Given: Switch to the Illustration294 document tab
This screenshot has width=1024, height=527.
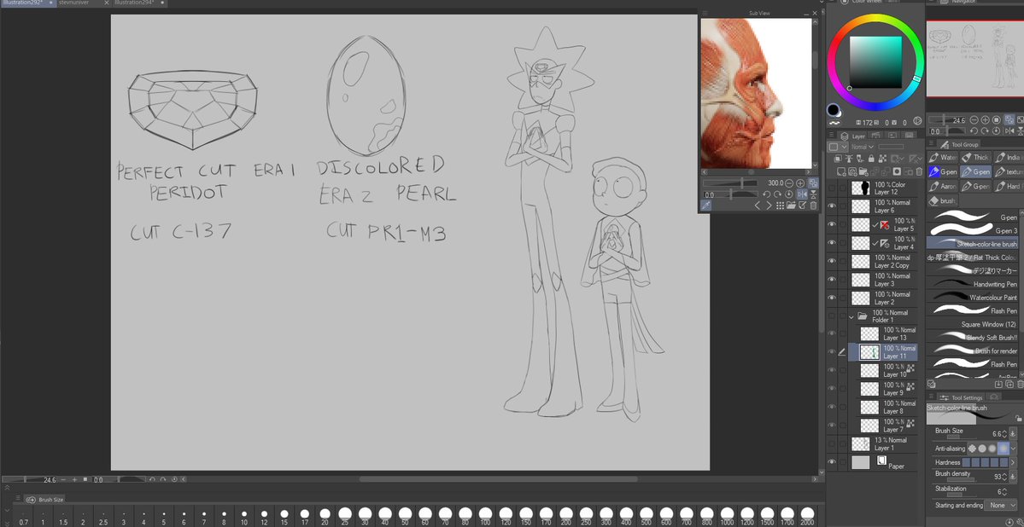Looking at the screenshot, I should (139, 3).
